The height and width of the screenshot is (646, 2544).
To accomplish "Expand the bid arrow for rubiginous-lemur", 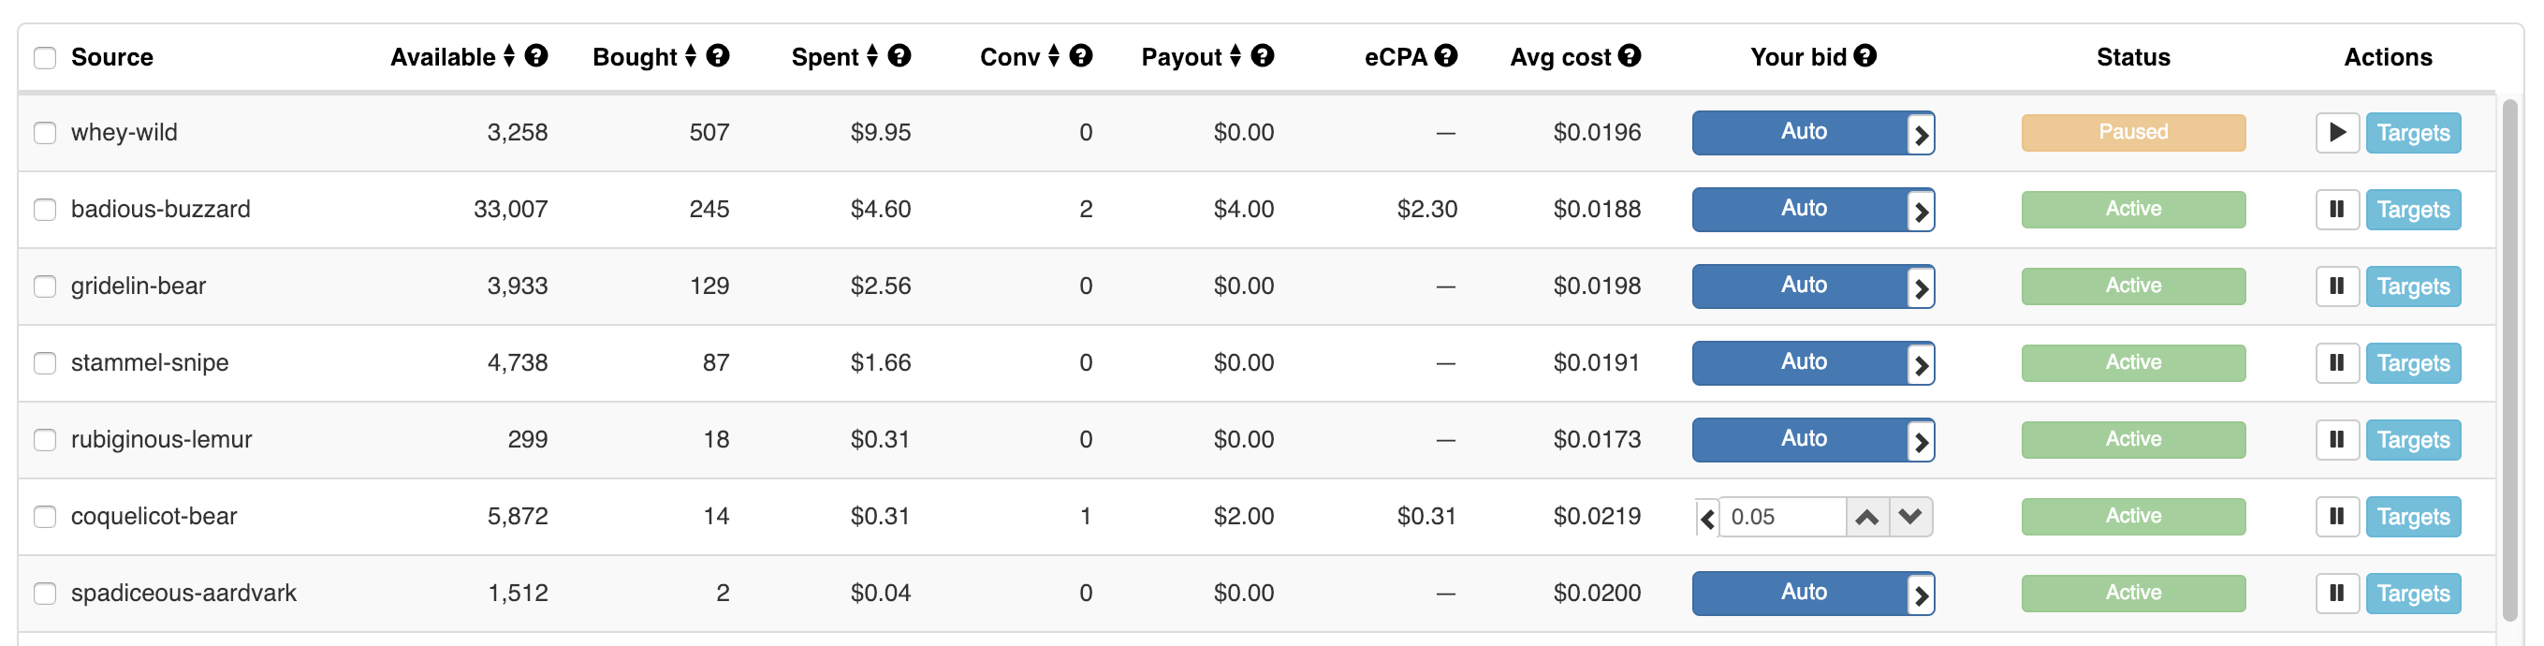I will pyautogui.click(x=1921, y=442).
